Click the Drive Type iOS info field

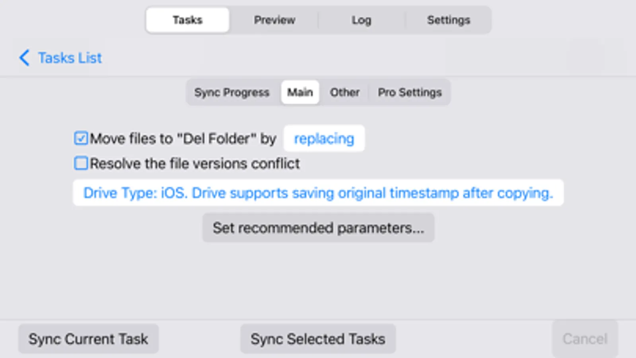pyautogui.click(x=318, y=193)
